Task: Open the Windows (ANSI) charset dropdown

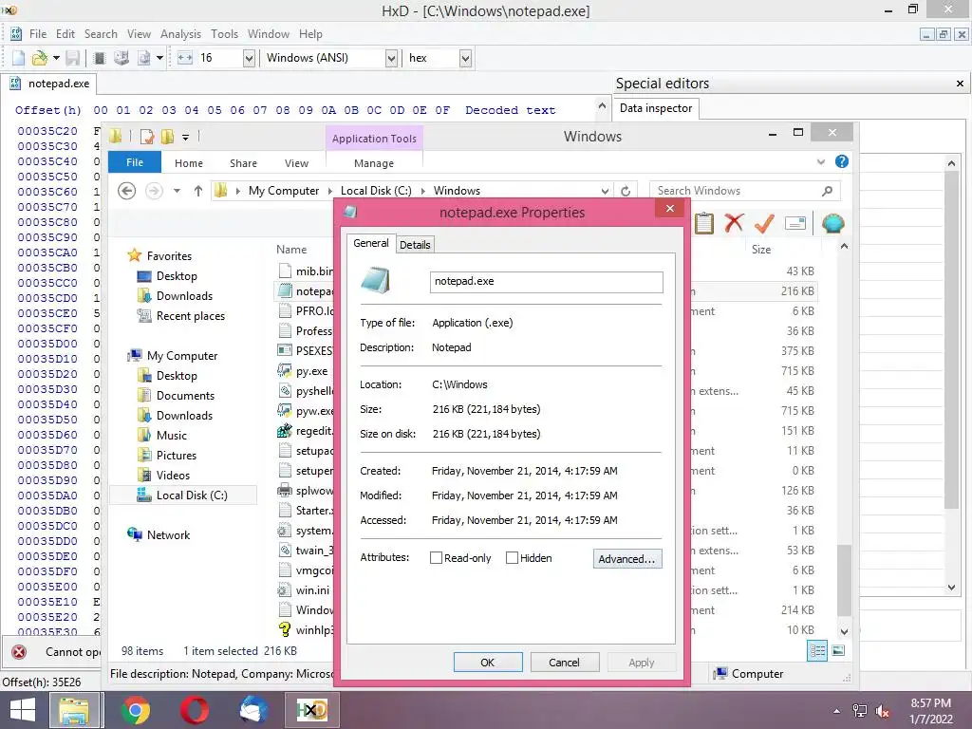Action: click(x=391, y=58)
